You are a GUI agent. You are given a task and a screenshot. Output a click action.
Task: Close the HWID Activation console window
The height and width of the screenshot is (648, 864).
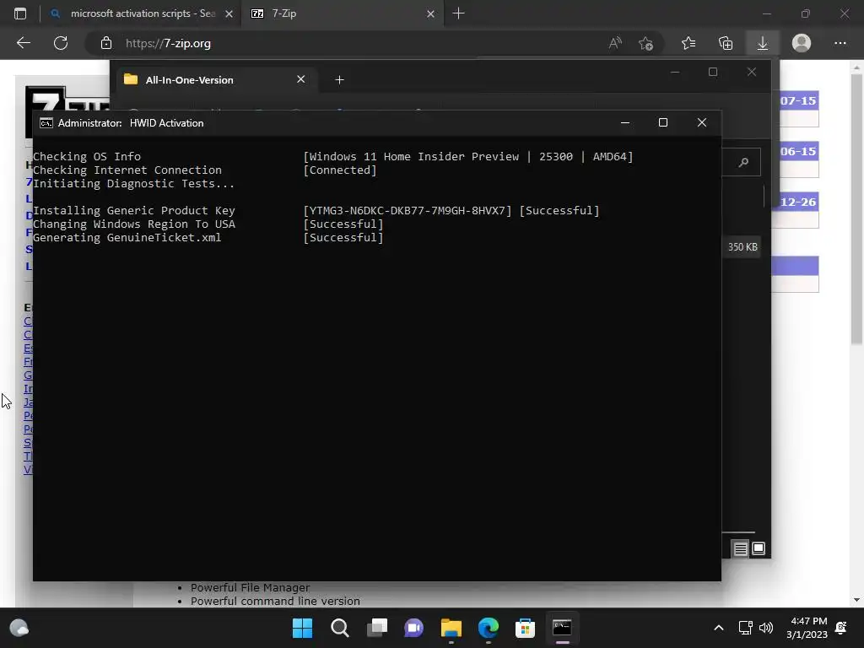[x=701, y=122]
